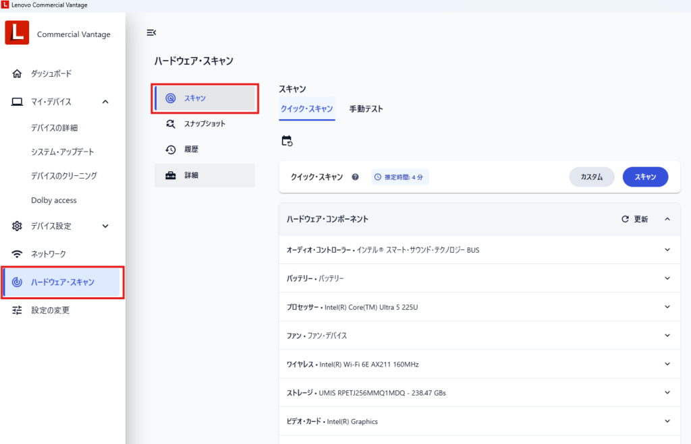Expand the プロセッサー component details
The width and height of the screenshot is (691, 444).
(x=667, y=307)
